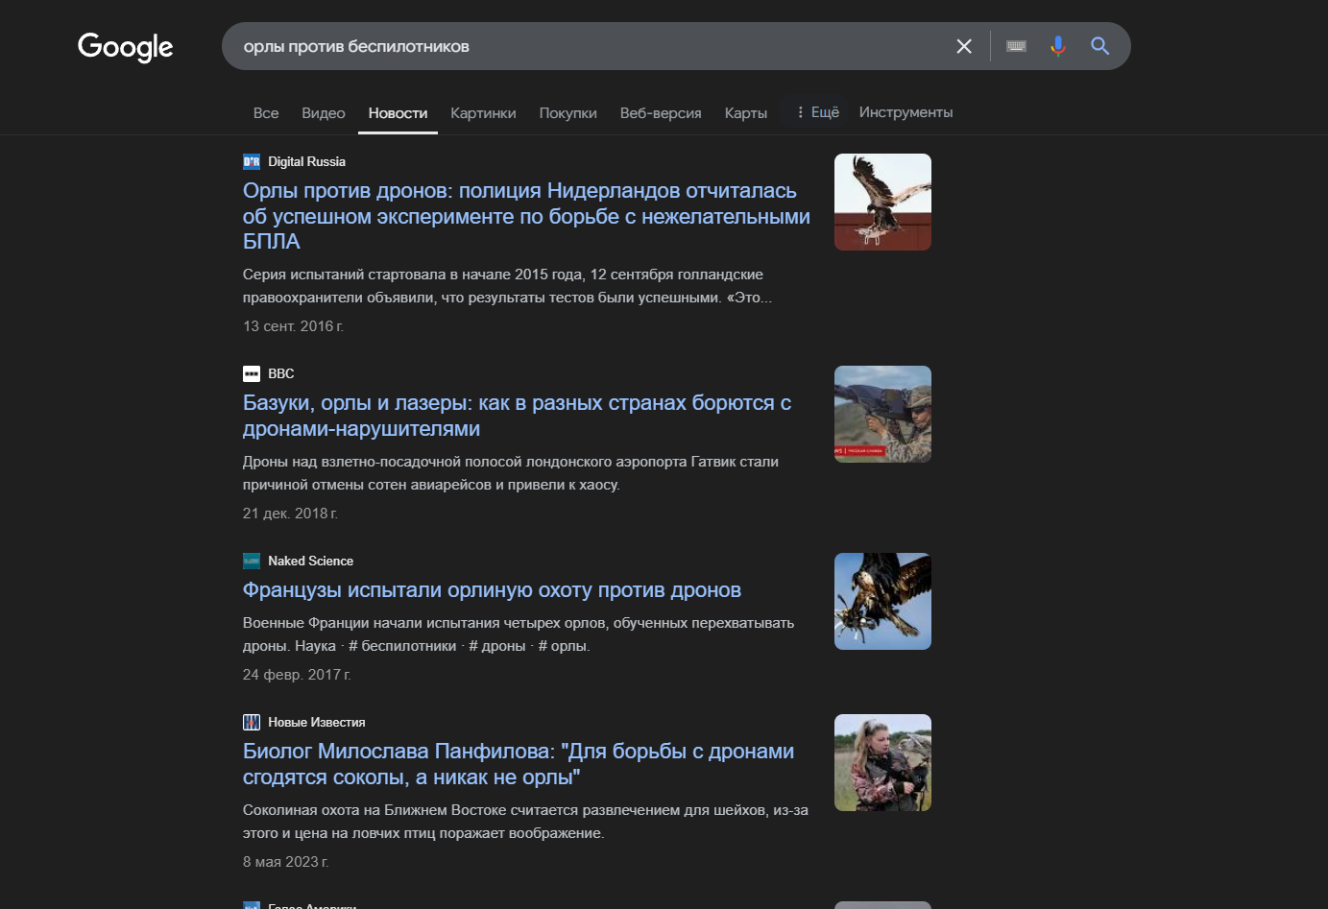Open Французы испытали орлиную охоту article
This screenshot has height=909, width=1328.
(x=492, y=590)
